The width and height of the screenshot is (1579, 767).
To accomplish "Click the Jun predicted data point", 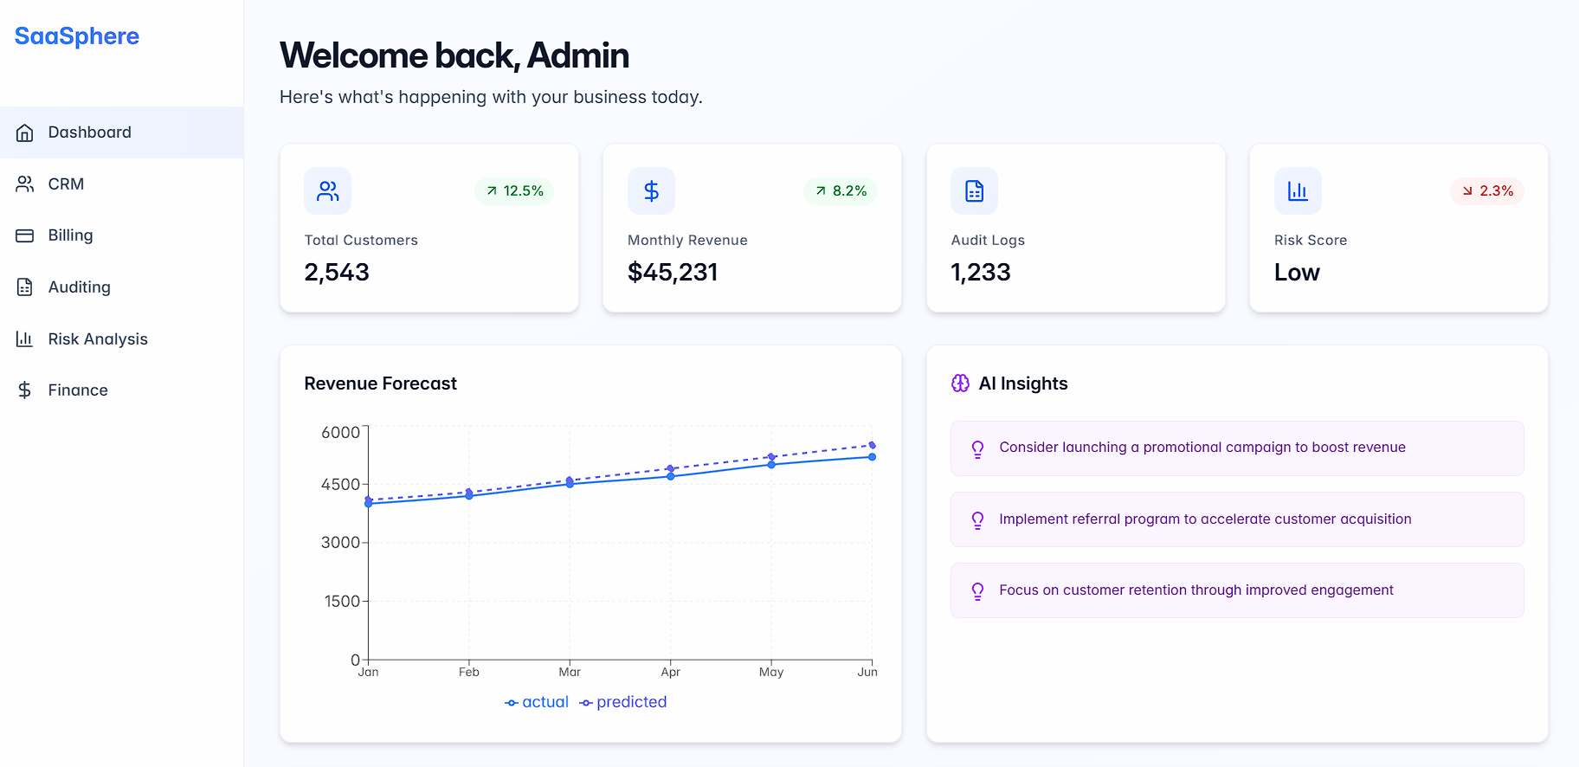I will click(x=872, y=446).
